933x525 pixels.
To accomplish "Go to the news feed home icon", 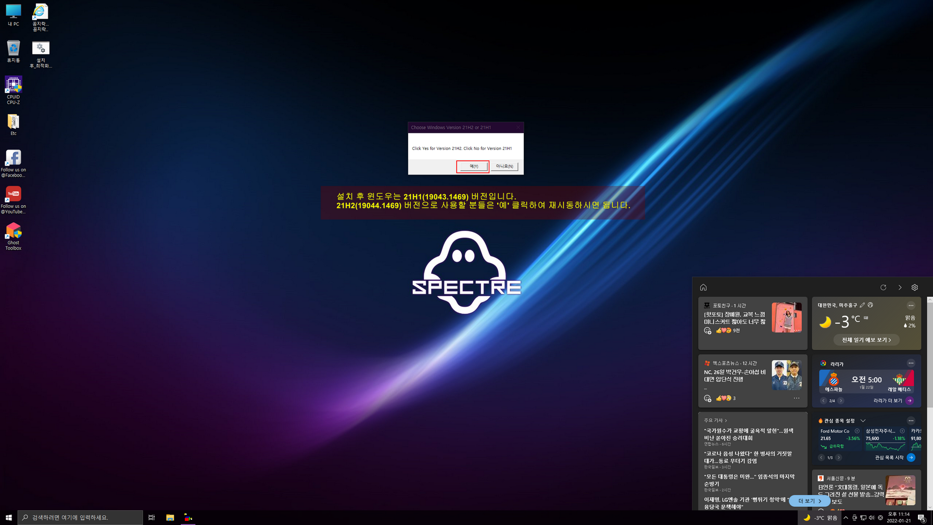I will (703, 287).
